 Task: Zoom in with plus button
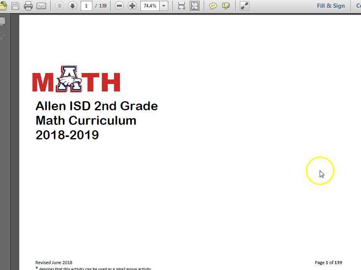point(133,6)
